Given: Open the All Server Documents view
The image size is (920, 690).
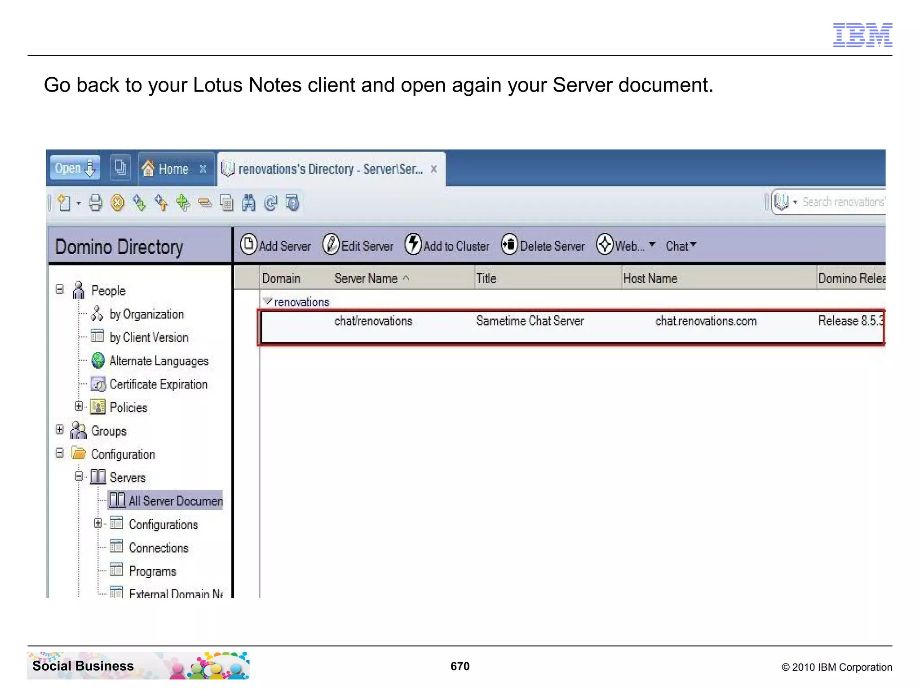Looking at the screenshot, I should click(x=165, y=500).
